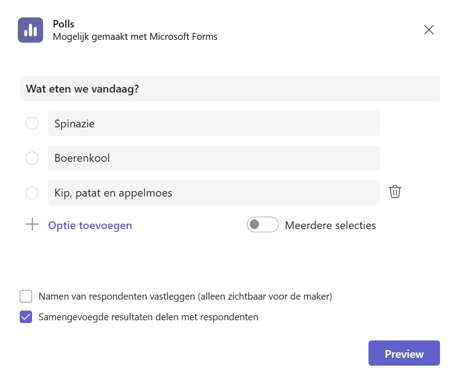
Task: Delete the third option with the trash icon
Action: pyautogui.click(x=395, y=192)
